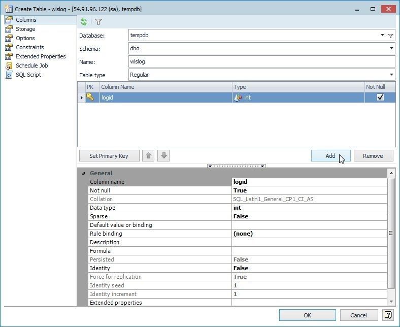400x327 pixels.
Task: Click the Column name property value logid
Action: (x=309, y=182)
